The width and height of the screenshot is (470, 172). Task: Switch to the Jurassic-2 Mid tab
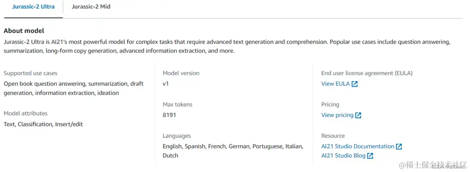(91, 7)
